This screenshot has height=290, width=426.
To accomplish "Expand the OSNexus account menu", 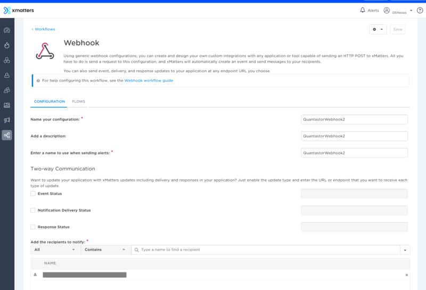I will tap(411, 11).
